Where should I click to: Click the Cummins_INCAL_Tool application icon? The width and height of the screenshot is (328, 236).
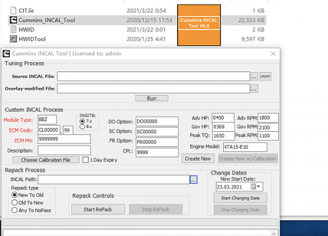point(13,20)
